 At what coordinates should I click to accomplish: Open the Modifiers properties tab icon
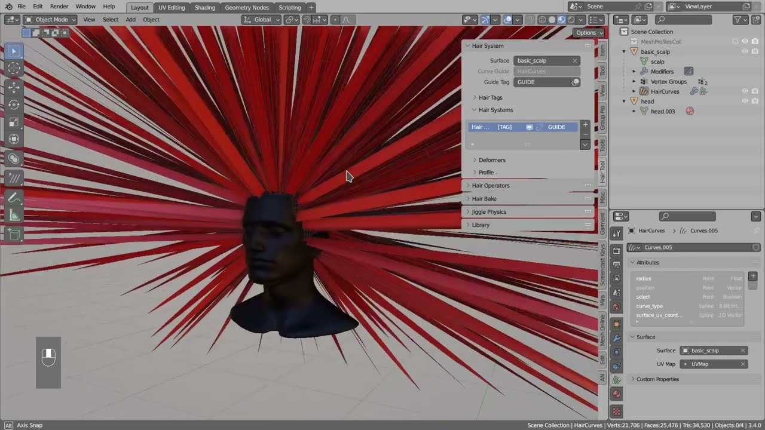pos(616,338)
